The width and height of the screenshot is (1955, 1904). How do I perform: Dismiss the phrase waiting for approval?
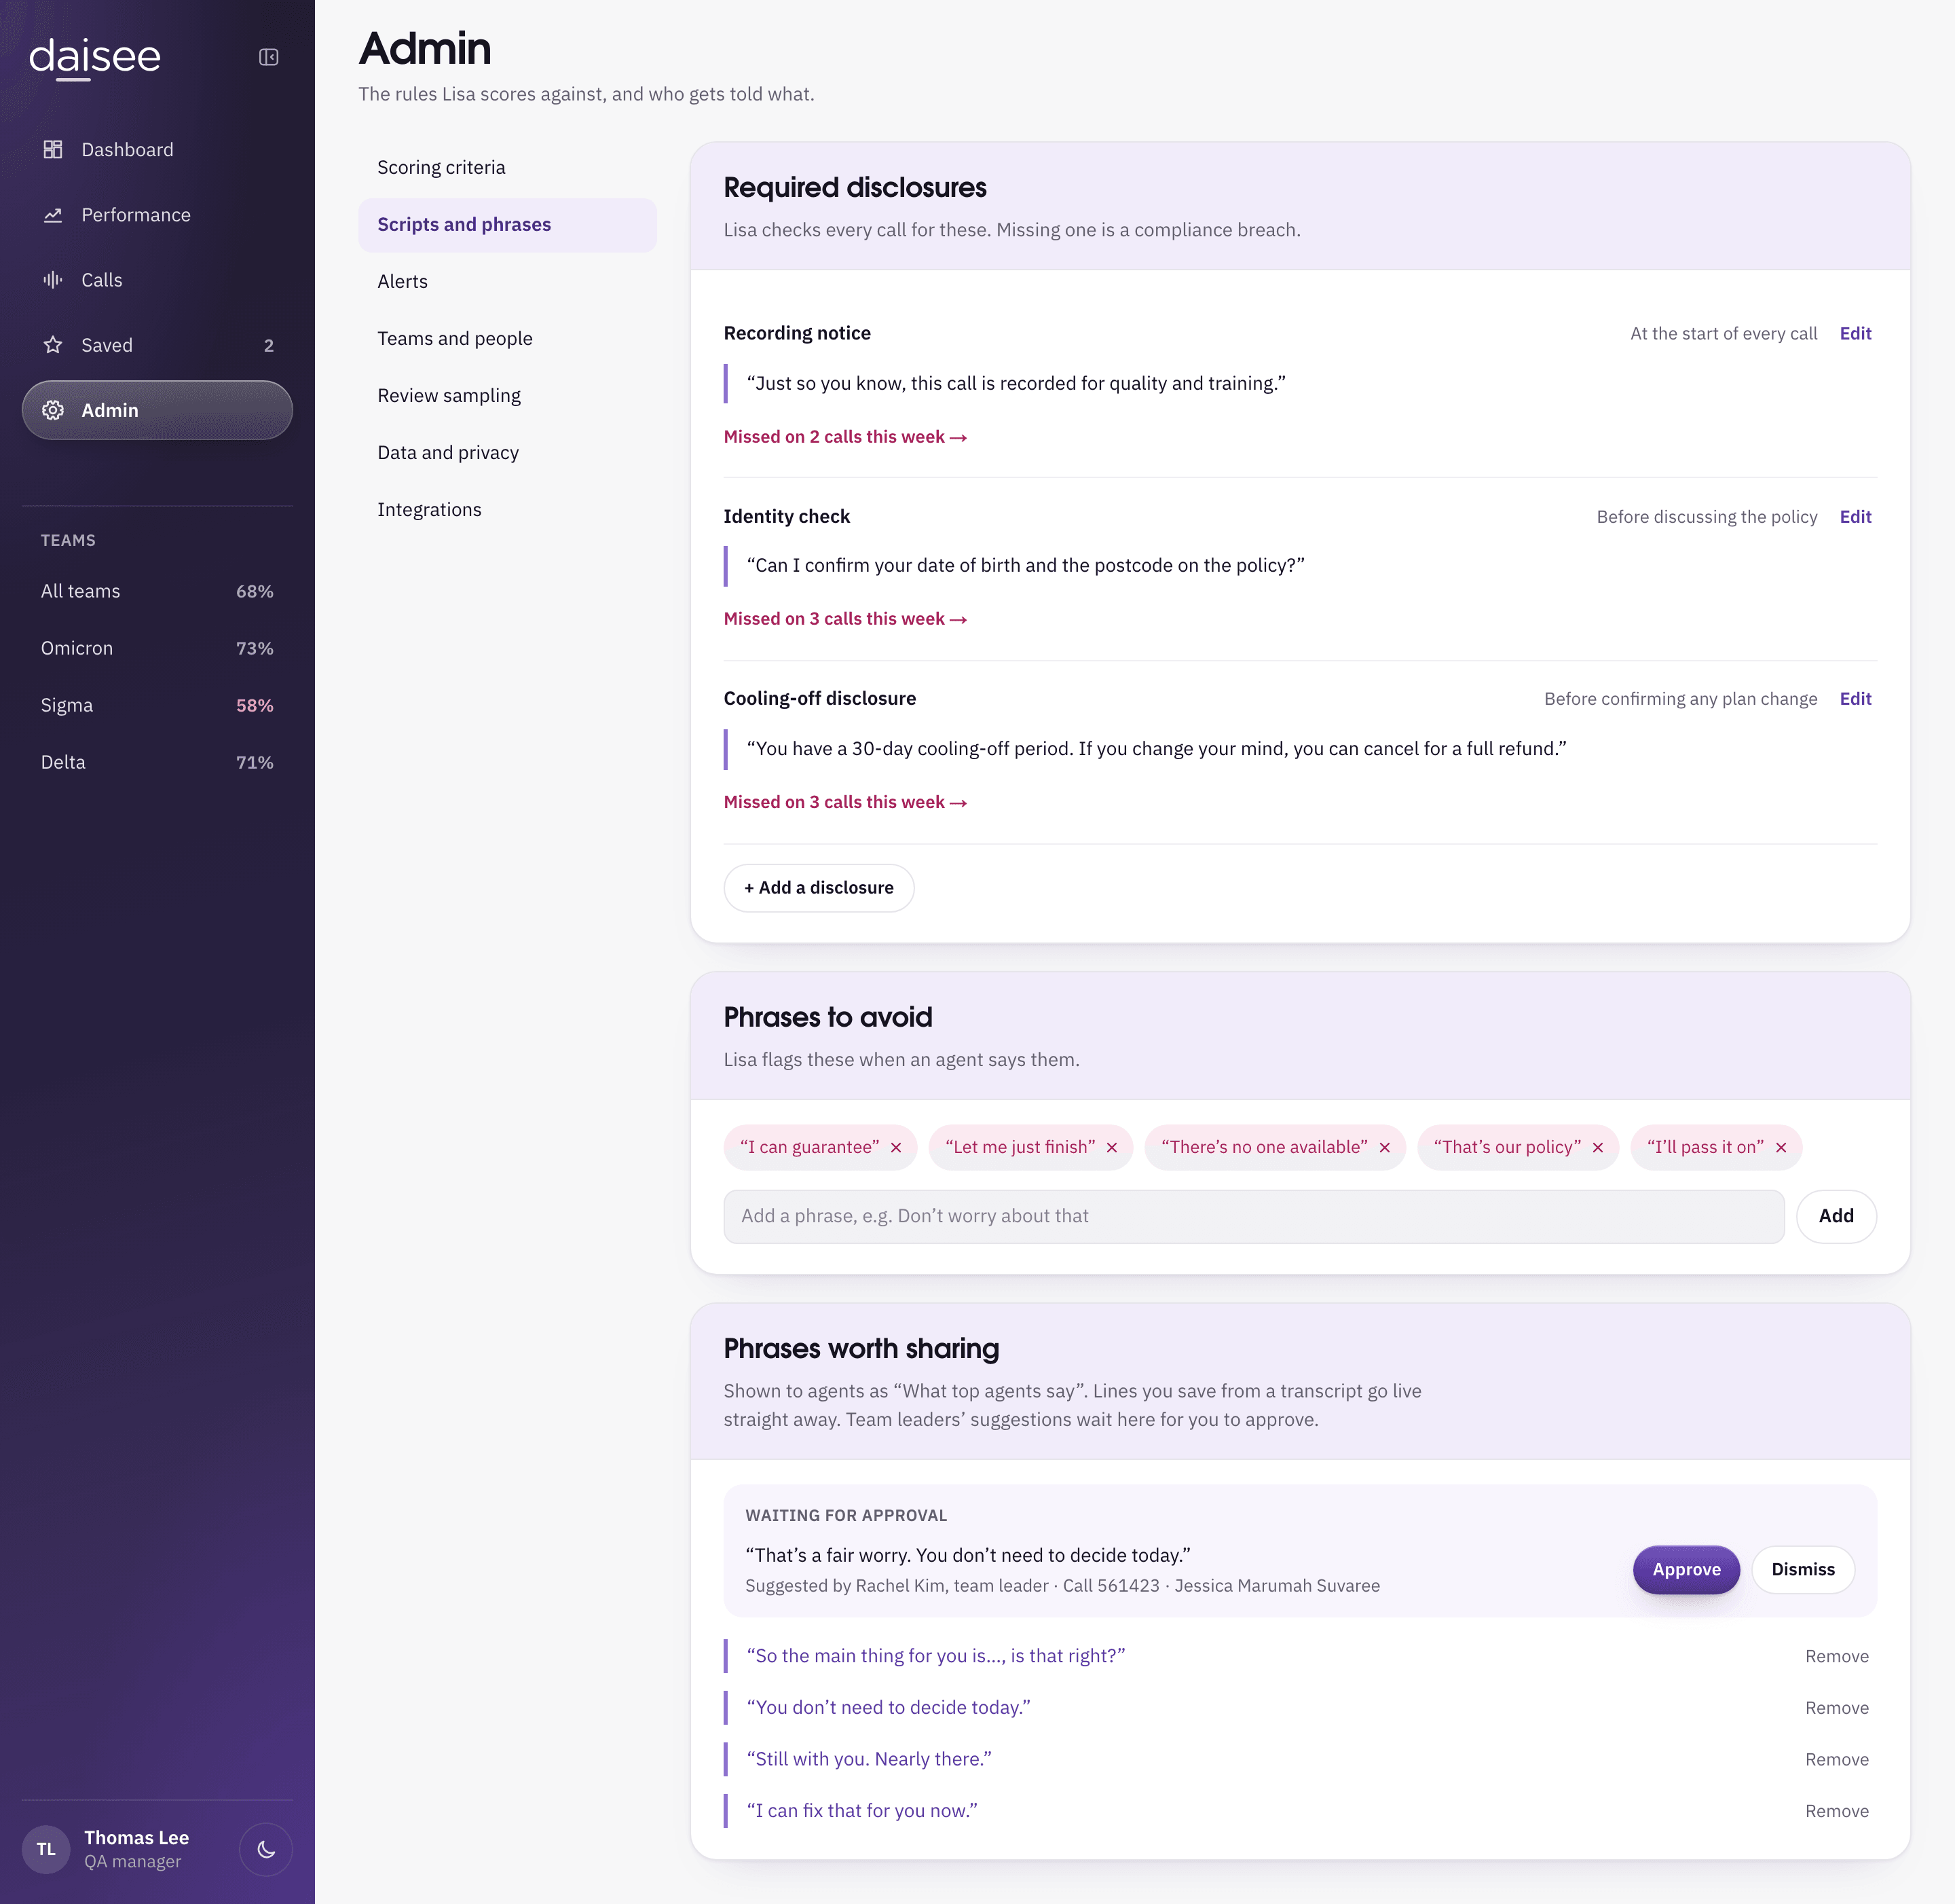(1803, 1569)
